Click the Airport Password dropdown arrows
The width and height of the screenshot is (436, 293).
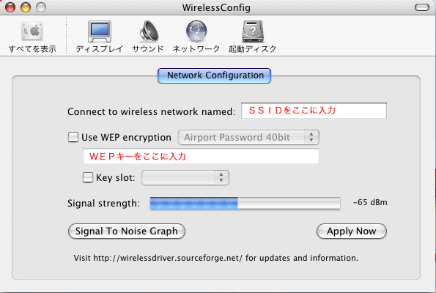point(311,137)
